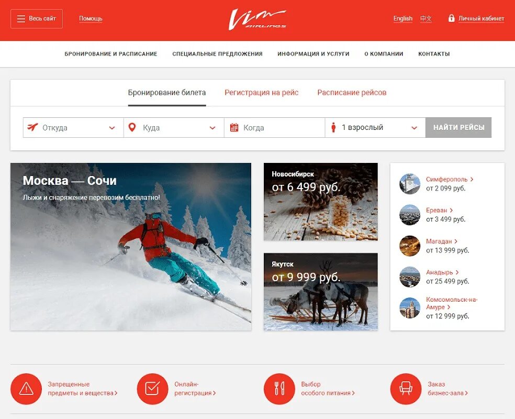Image resolution: width=515 pixels, height=419 pixels.
Task: Click the Vim Airlines logo
Action: point(257,20)
